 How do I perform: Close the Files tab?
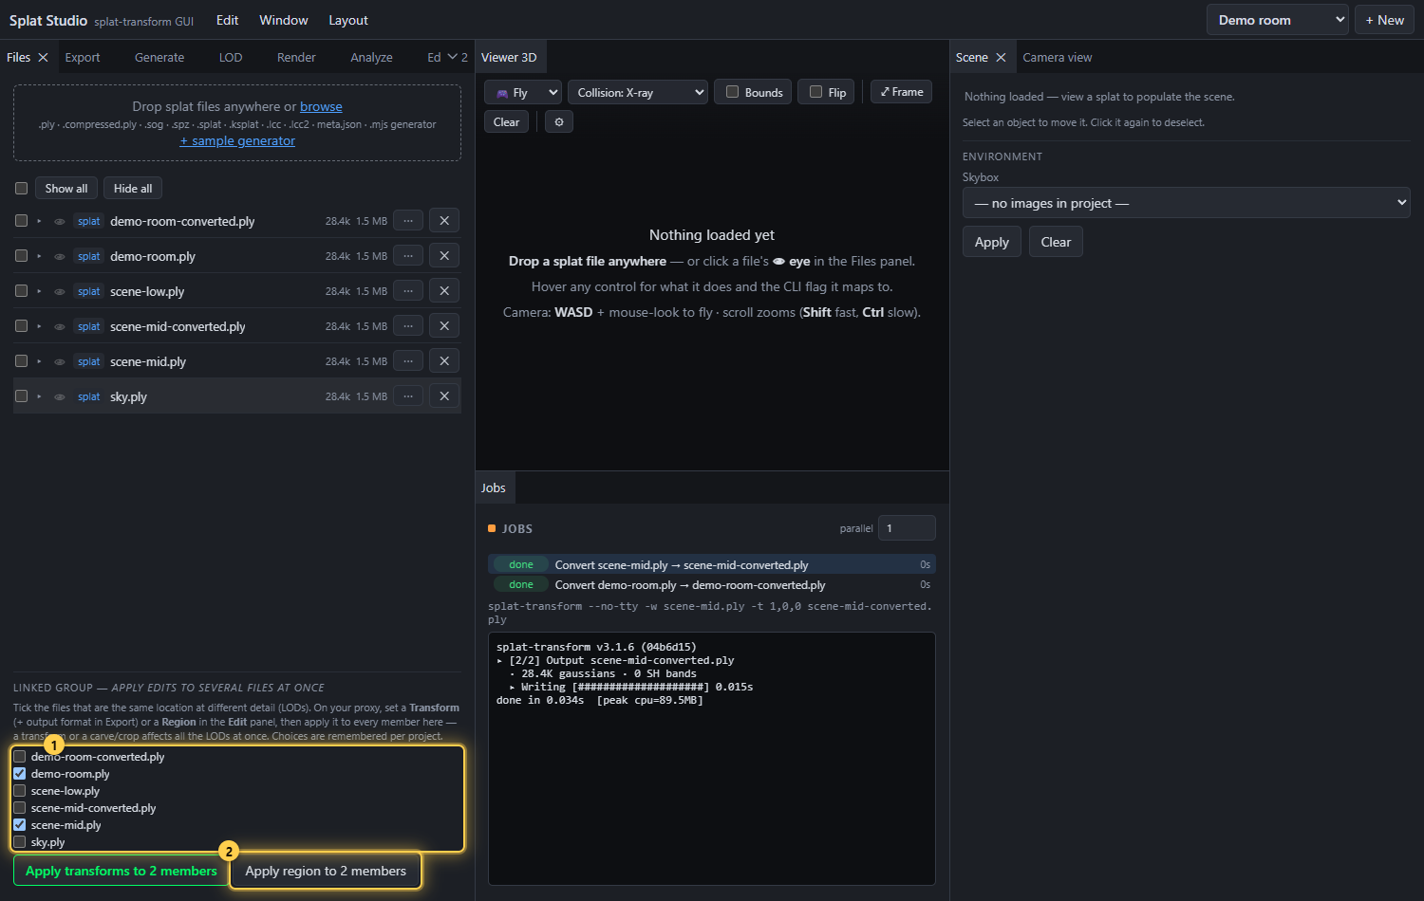pos(43,58)
